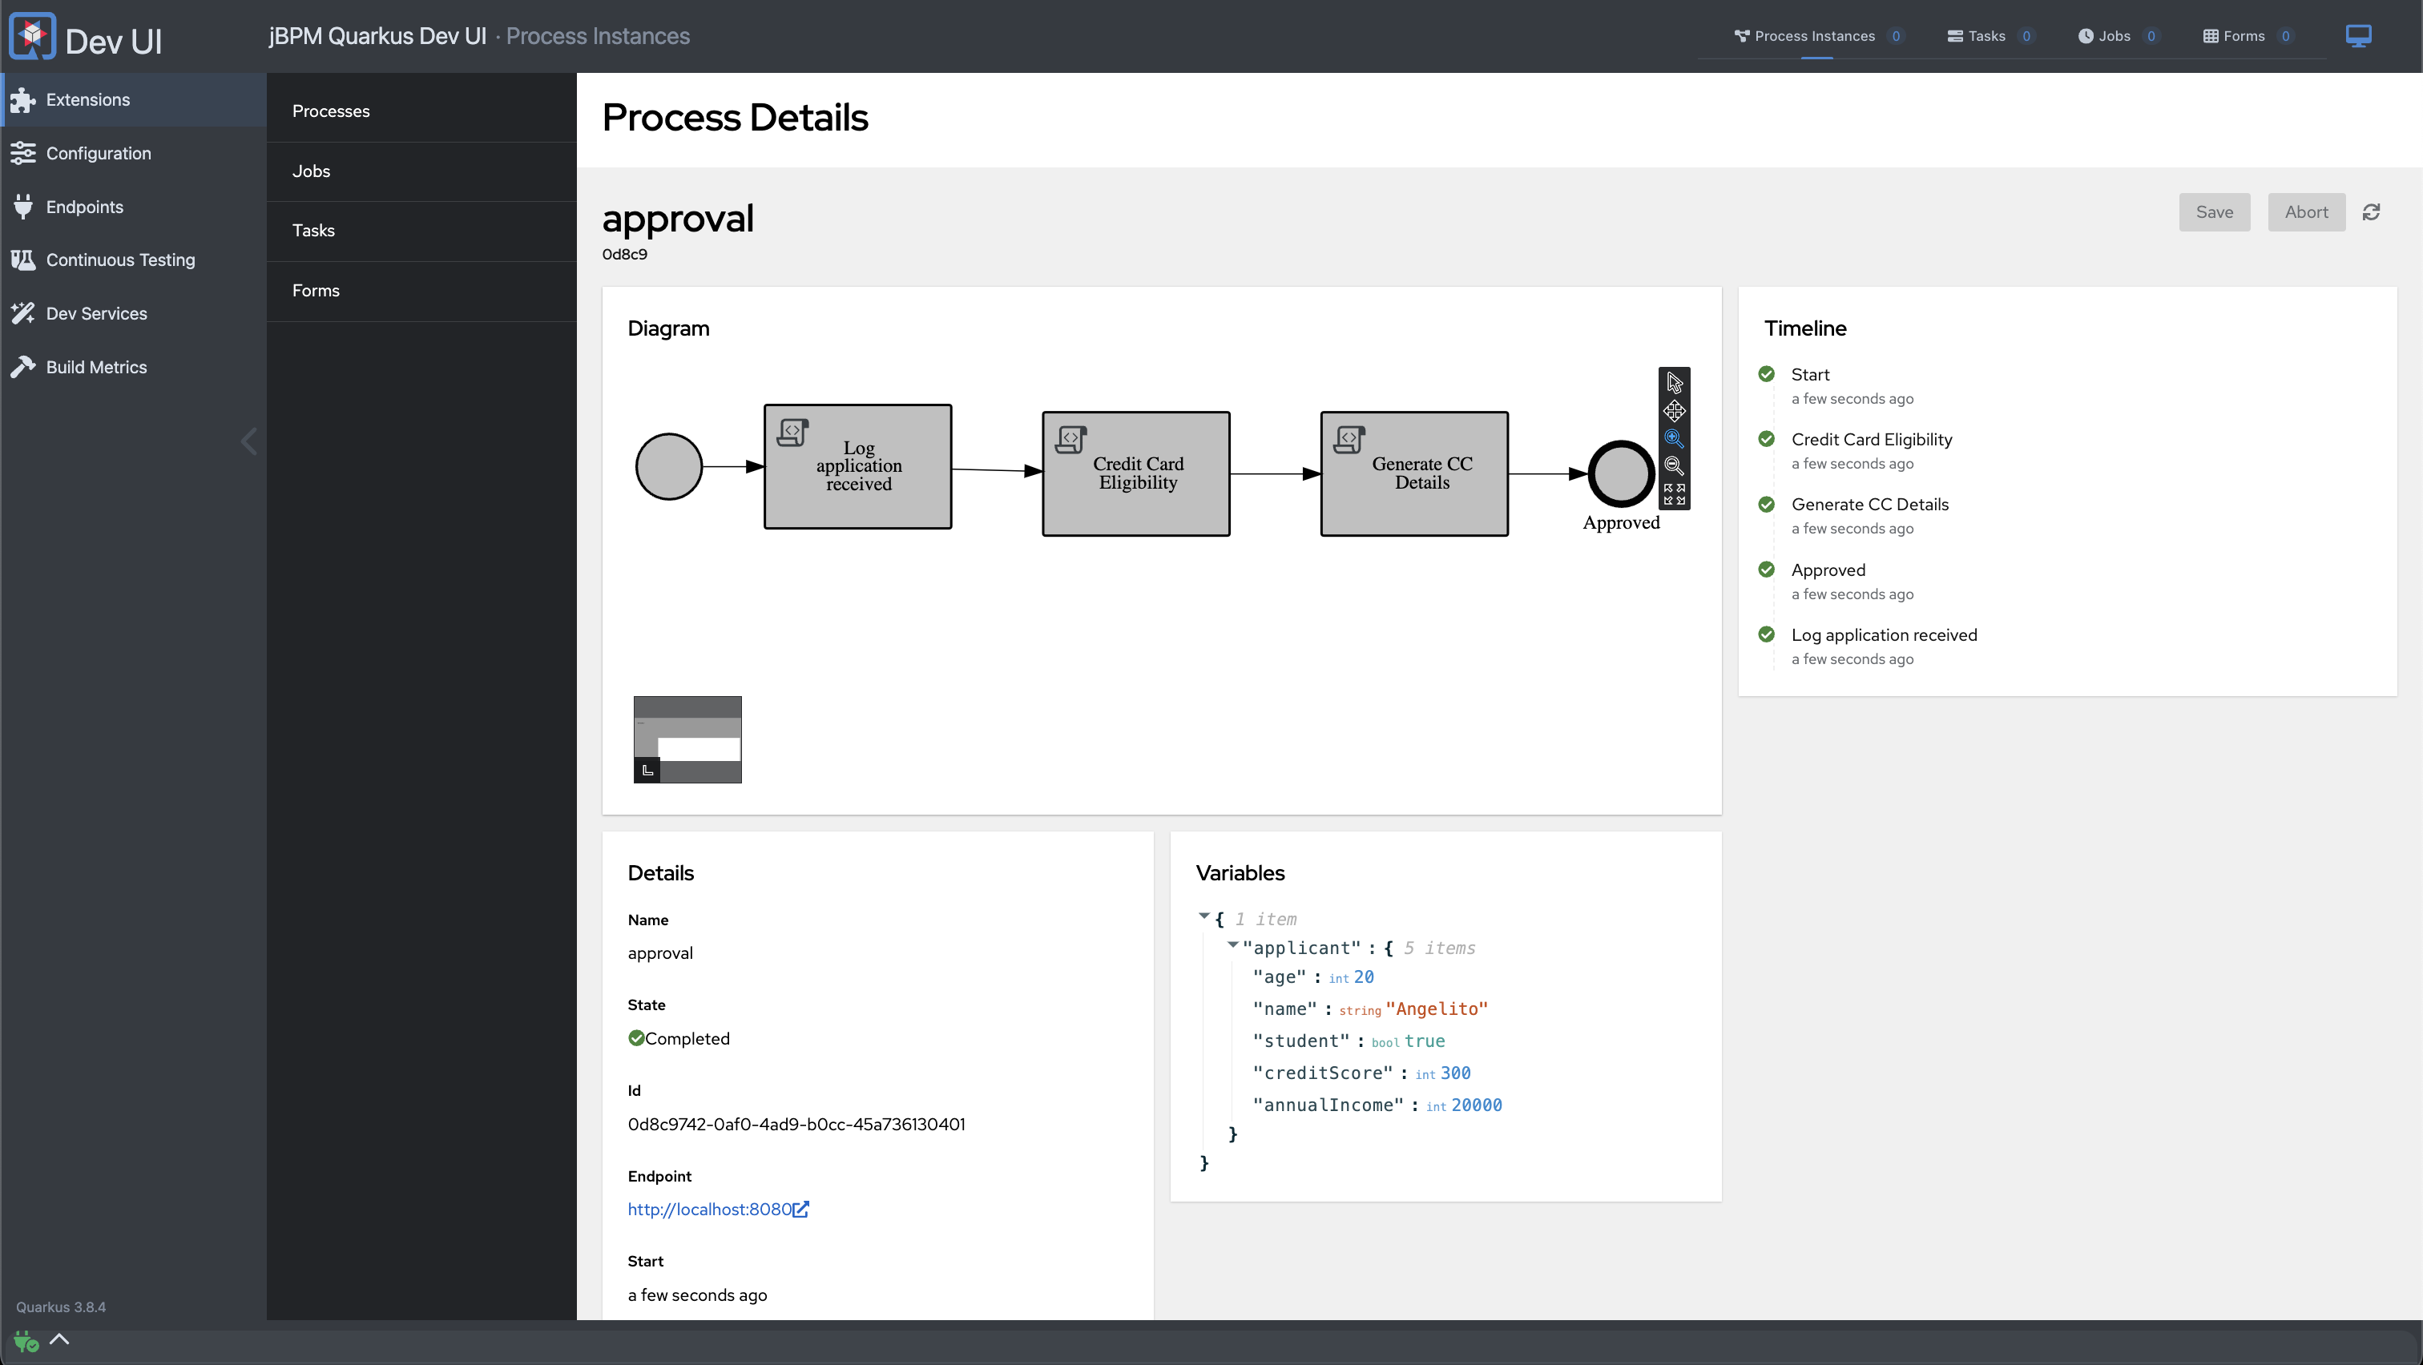The image size is (2423, 1365).
Task: Click the Credit Card Eligibility diagram node
Action: point(1136,473)
